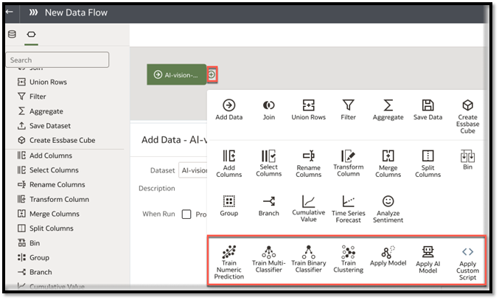Choose Join in the popup
The height and width of the screenshot is (300, 499).
tap(268, 110)
